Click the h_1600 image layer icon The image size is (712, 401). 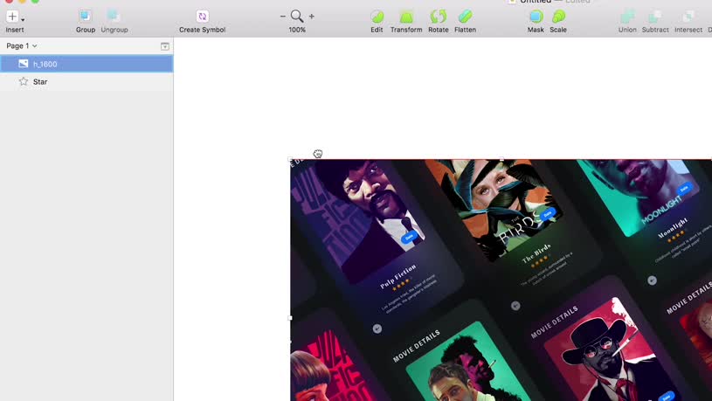(x=24, y=64)
